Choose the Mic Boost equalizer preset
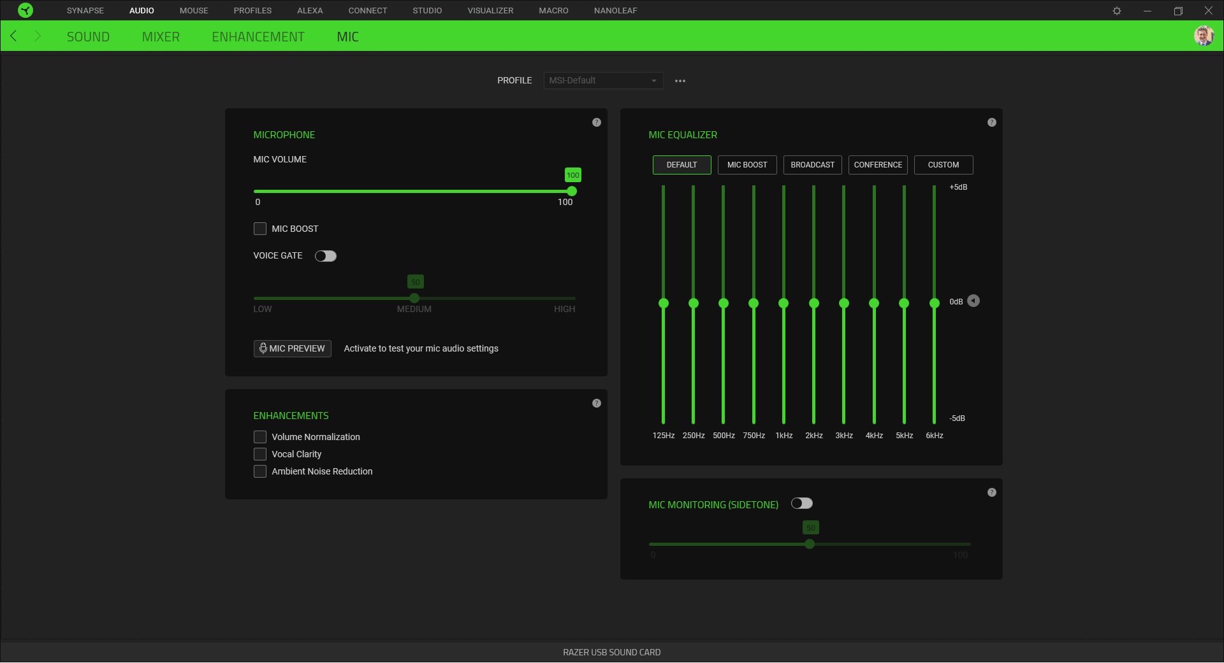The height and width of the screenshot is (663, 1224). tap(747, 165)
